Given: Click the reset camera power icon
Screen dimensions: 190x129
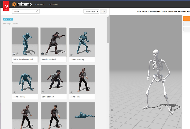Looking at the screenshot, I should [112, 123].
